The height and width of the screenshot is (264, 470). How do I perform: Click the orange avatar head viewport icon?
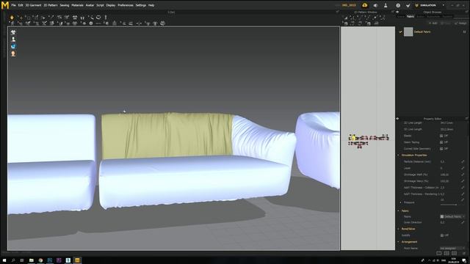[x=13, y=54]
